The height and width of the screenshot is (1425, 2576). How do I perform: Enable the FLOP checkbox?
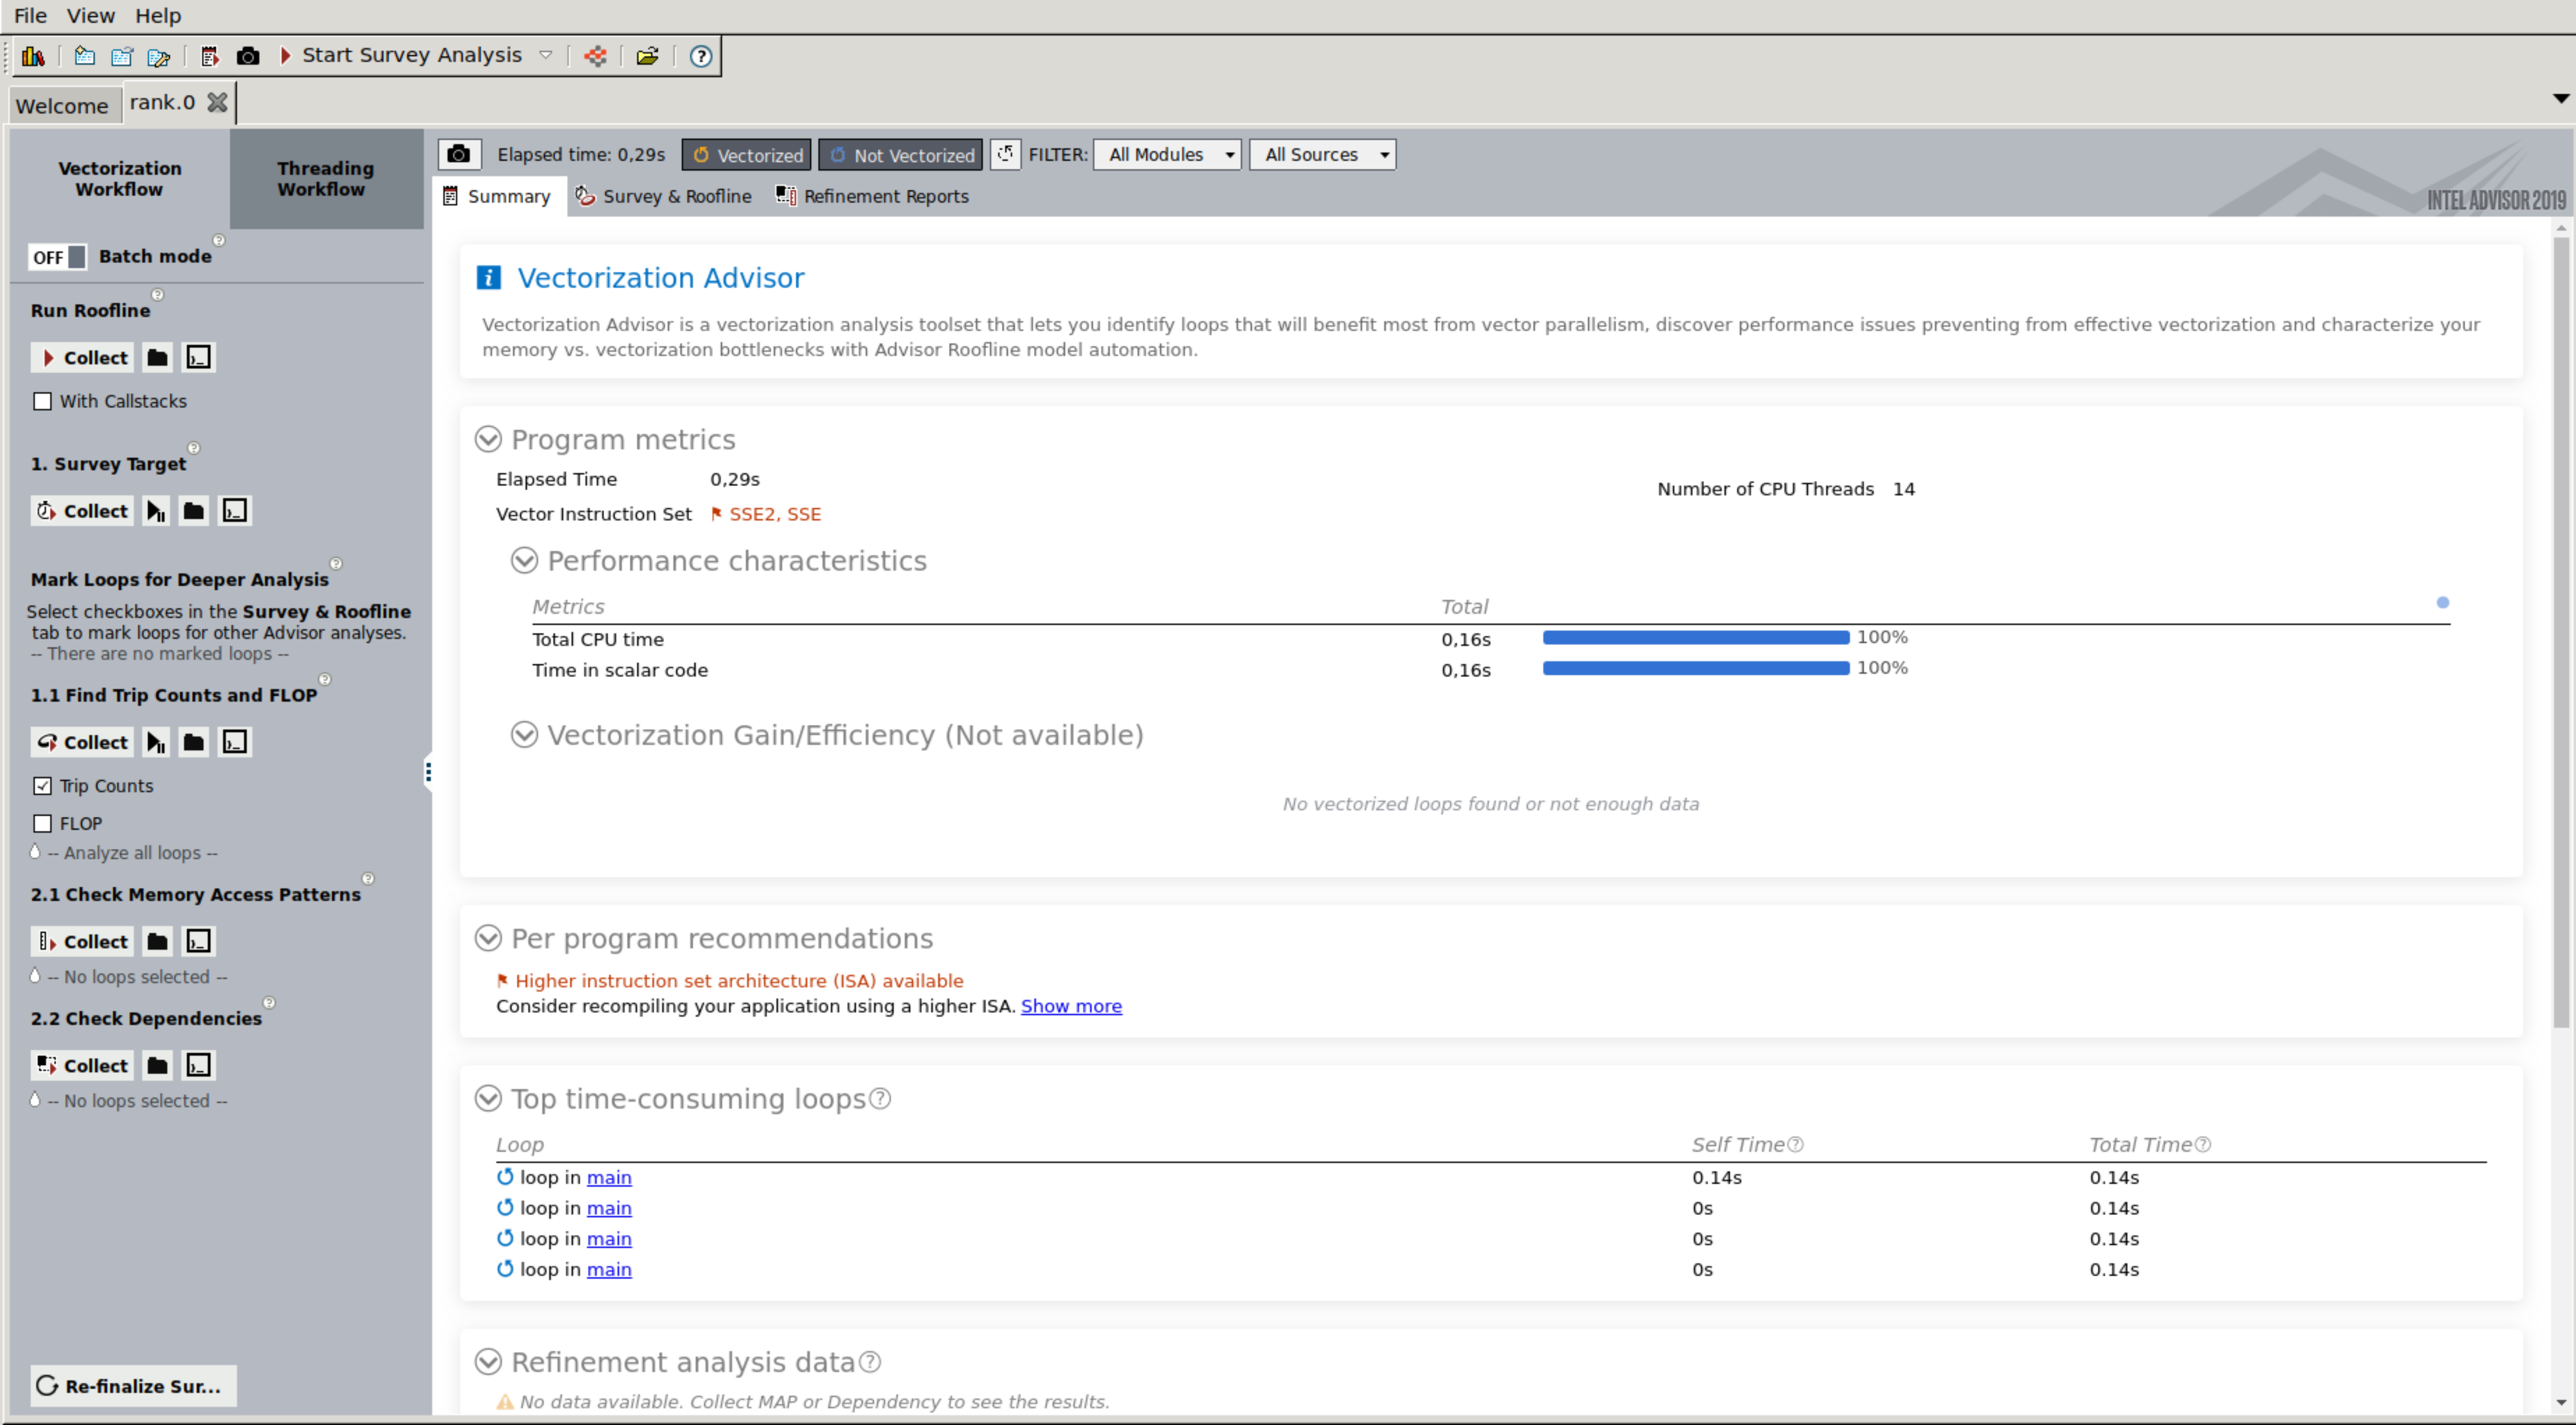click(42, 824)
